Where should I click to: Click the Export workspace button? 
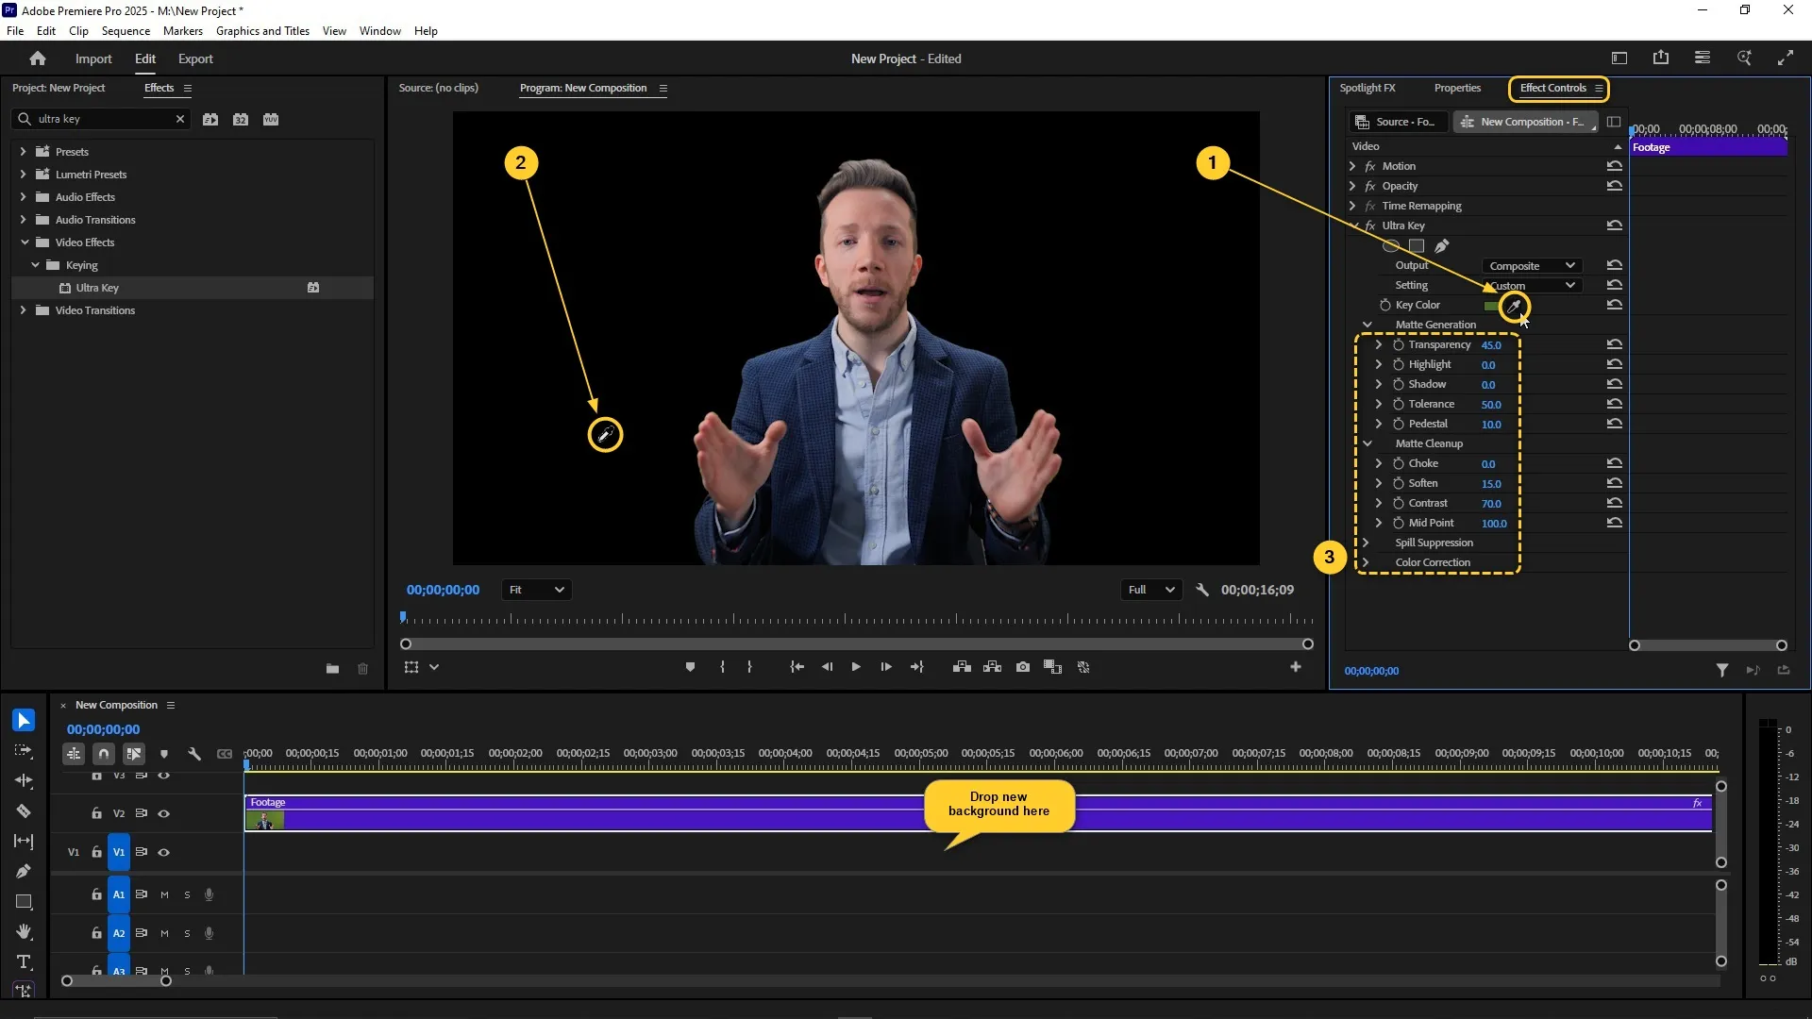click(x=195, y=58)
